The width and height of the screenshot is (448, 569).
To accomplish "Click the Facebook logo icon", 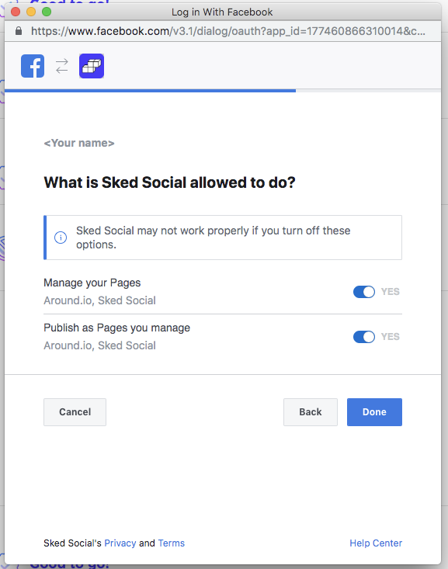I will click(33, 66).
